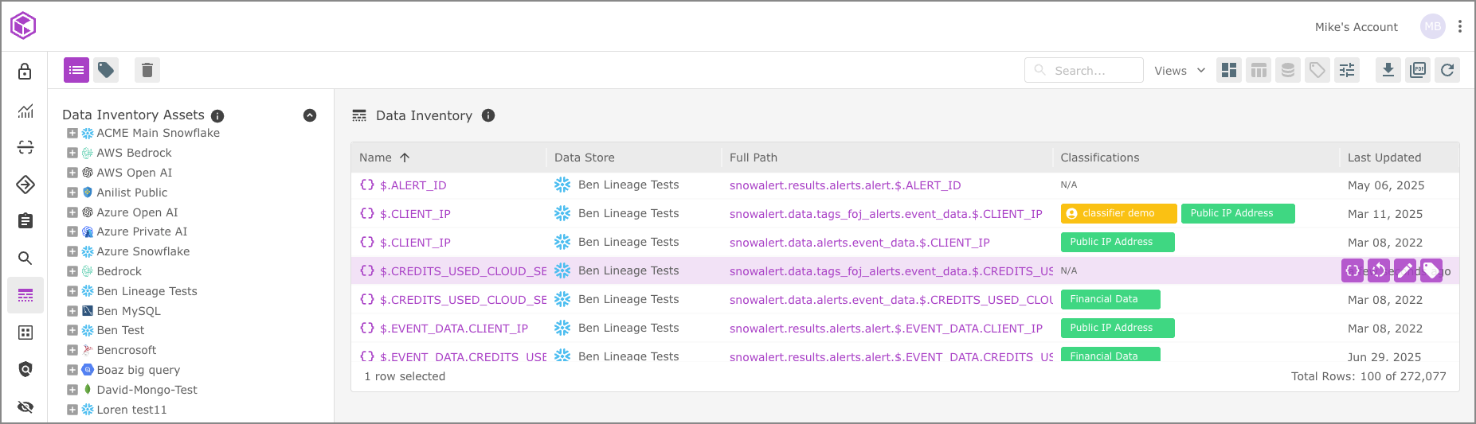Collapse the Data Inventory Assets panel
The width and height of the screenshot is (1476, 424).
coord(310,115)
